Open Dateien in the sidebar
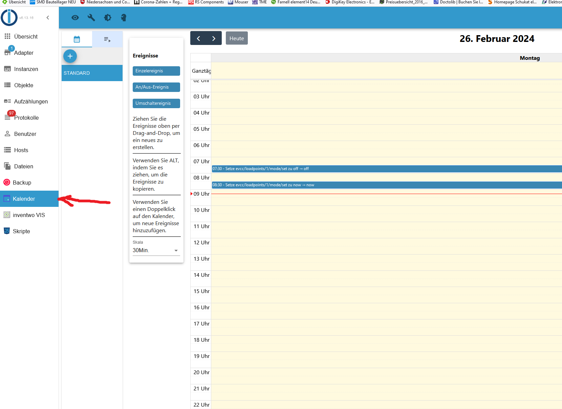 tap(29, 166)
